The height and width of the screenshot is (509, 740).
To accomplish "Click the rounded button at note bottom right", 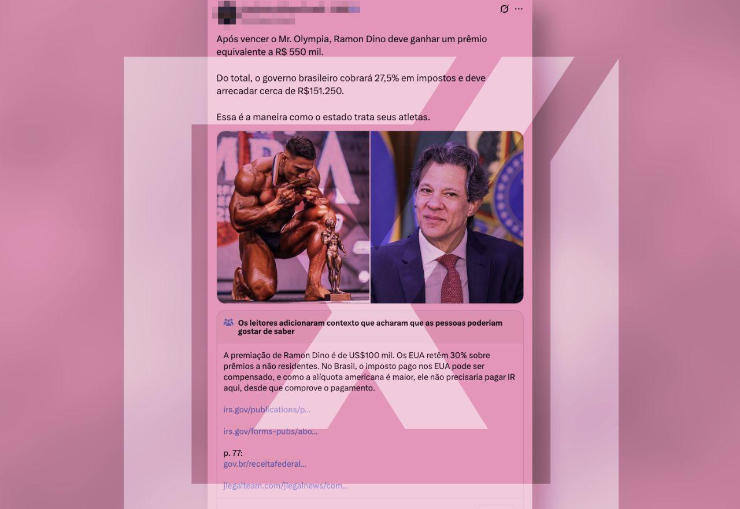I will click(496, 507).
